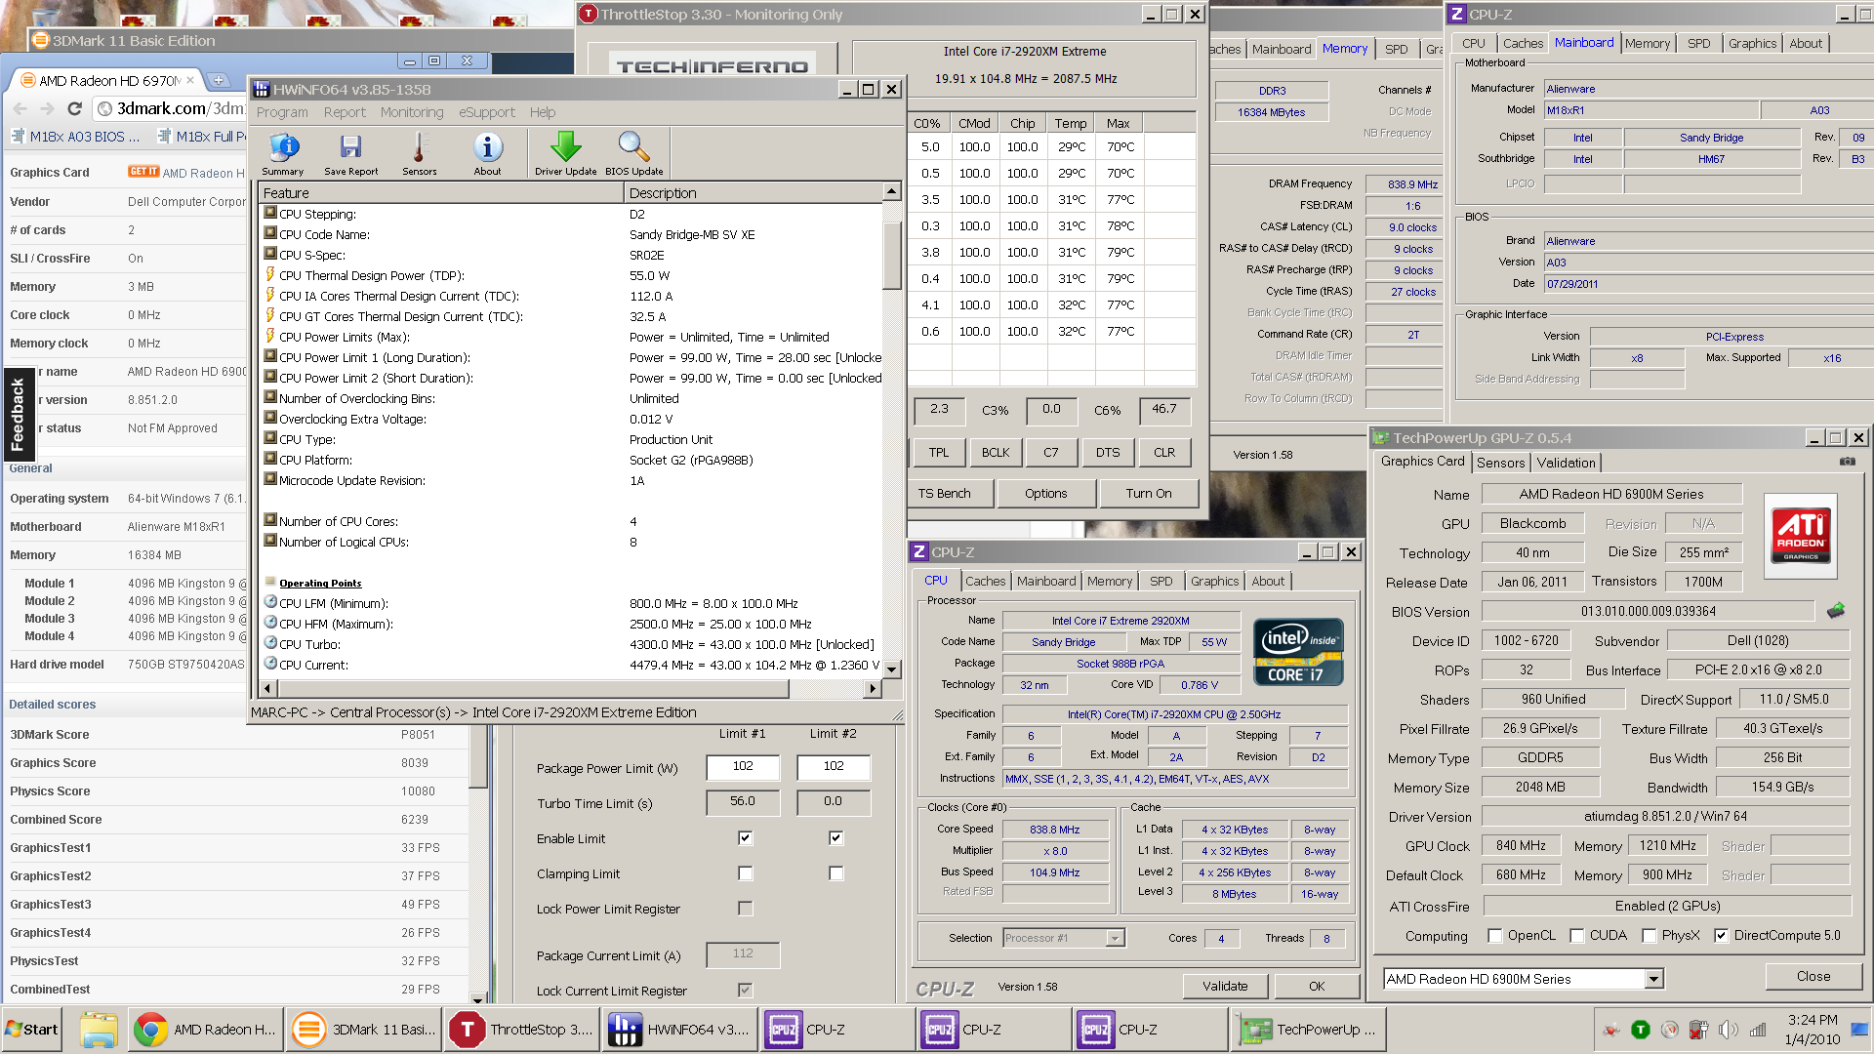Go back in Chrome browser
Image resolution: width=1874 pixels, height=1054 pixels.
(x=20, y=108)
